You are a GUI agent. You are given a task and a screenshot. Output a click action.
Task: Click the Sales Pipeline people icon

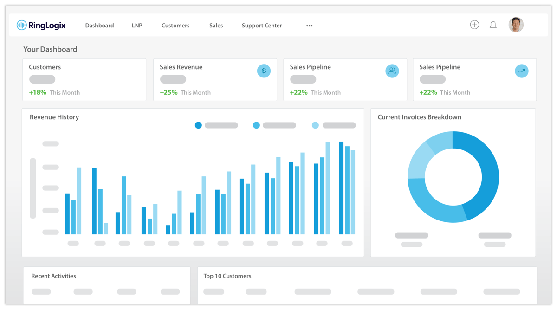392,71
